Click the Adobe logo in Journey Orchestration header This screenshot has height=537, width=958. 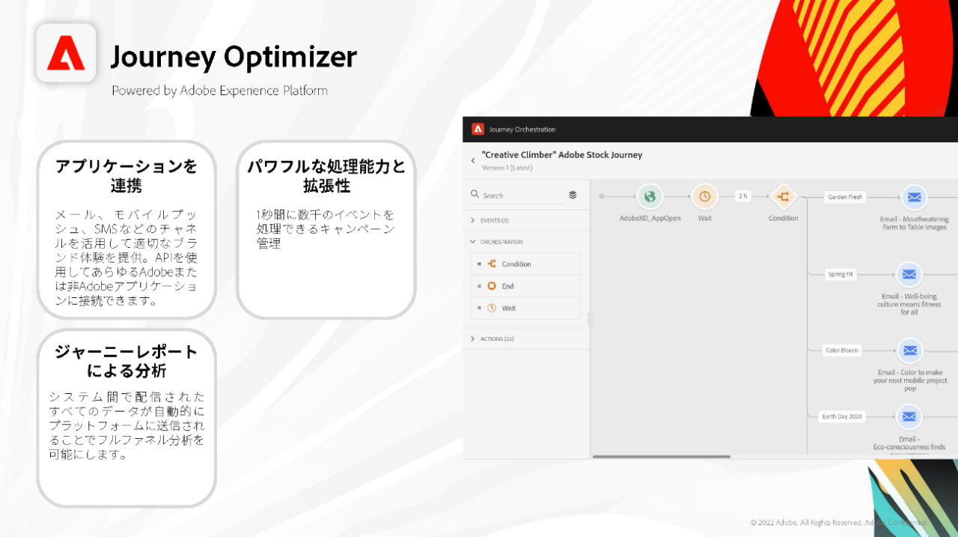coord(478,129)
